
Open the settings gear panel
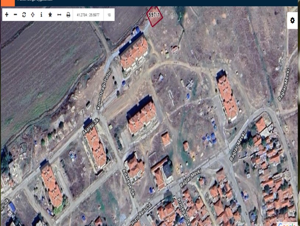pyautogui.click(x=293, y=21)
